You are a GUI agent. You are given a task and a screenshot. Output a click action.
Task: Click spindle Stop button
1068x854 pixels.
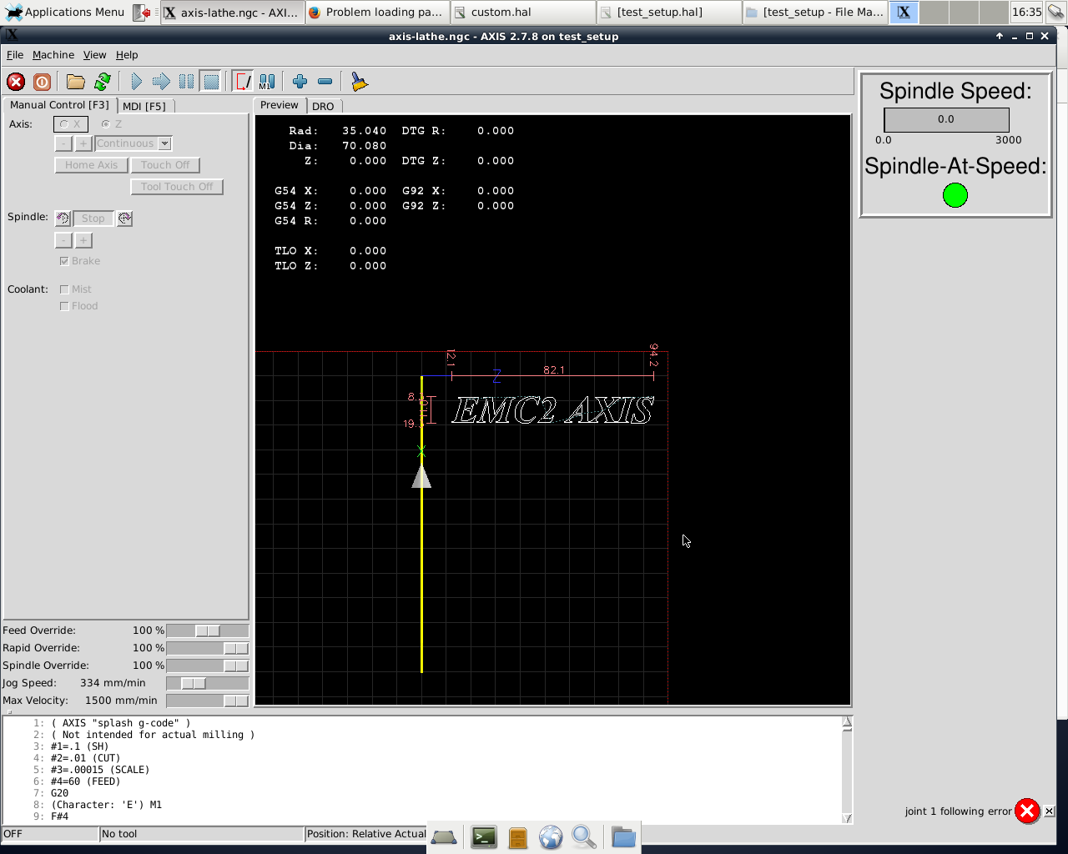tap(93, 219)
